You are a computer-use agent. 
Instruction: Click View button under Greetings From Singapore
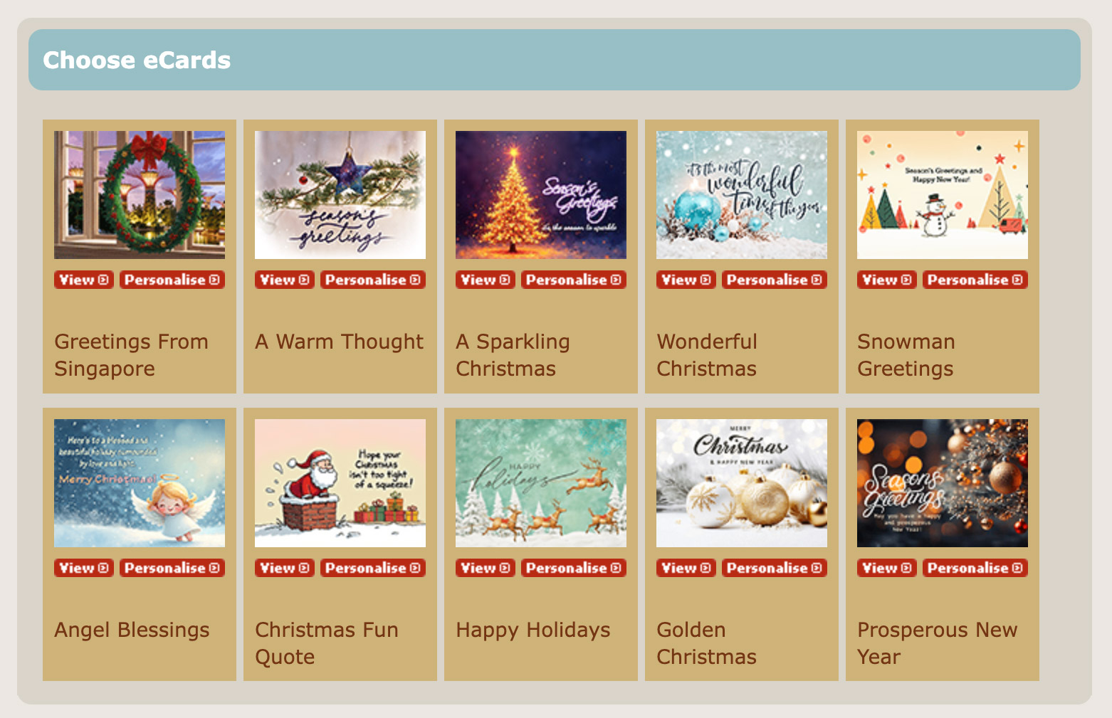(84, 280)
